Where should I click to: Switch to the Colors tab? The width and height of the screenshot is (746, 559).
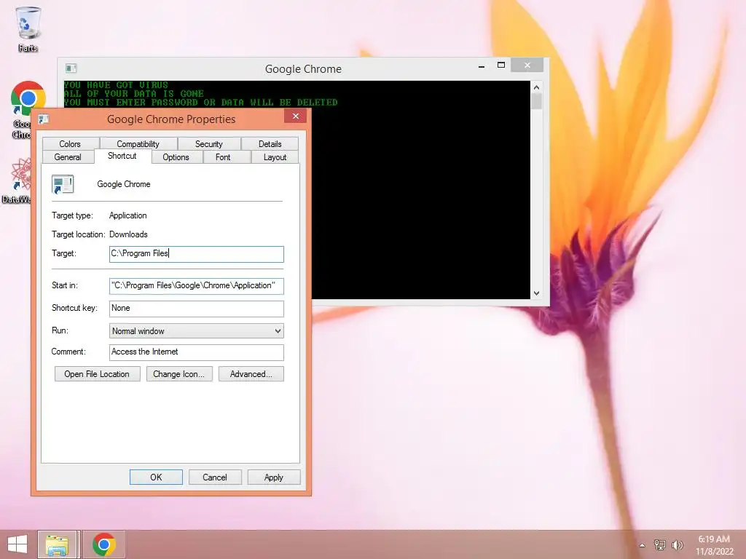pyautogui.click(x=70, y=143)
